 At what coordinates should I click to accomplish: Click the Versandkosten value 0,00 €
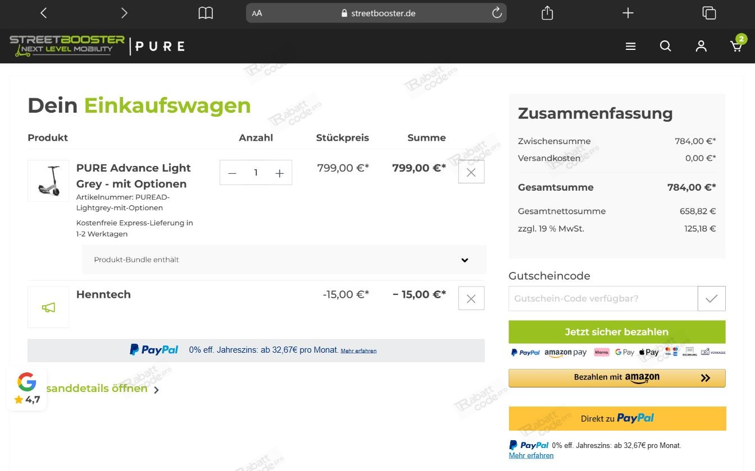tap(701, 158)
